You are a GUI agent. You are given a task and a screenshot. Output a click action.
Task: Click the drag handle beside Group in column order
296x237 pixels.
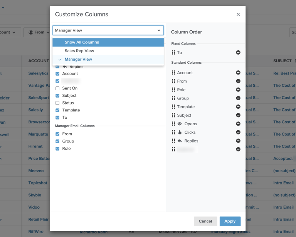173,98
